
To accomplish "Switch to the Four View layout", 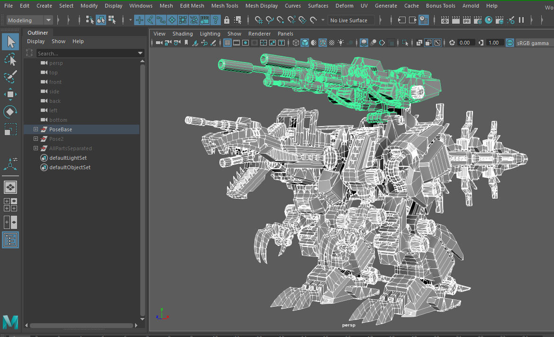I will (10, 205).
